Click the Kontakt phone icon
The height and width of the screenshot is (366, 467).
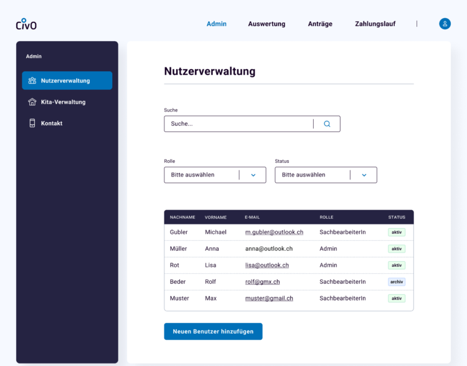click(32, 123)
